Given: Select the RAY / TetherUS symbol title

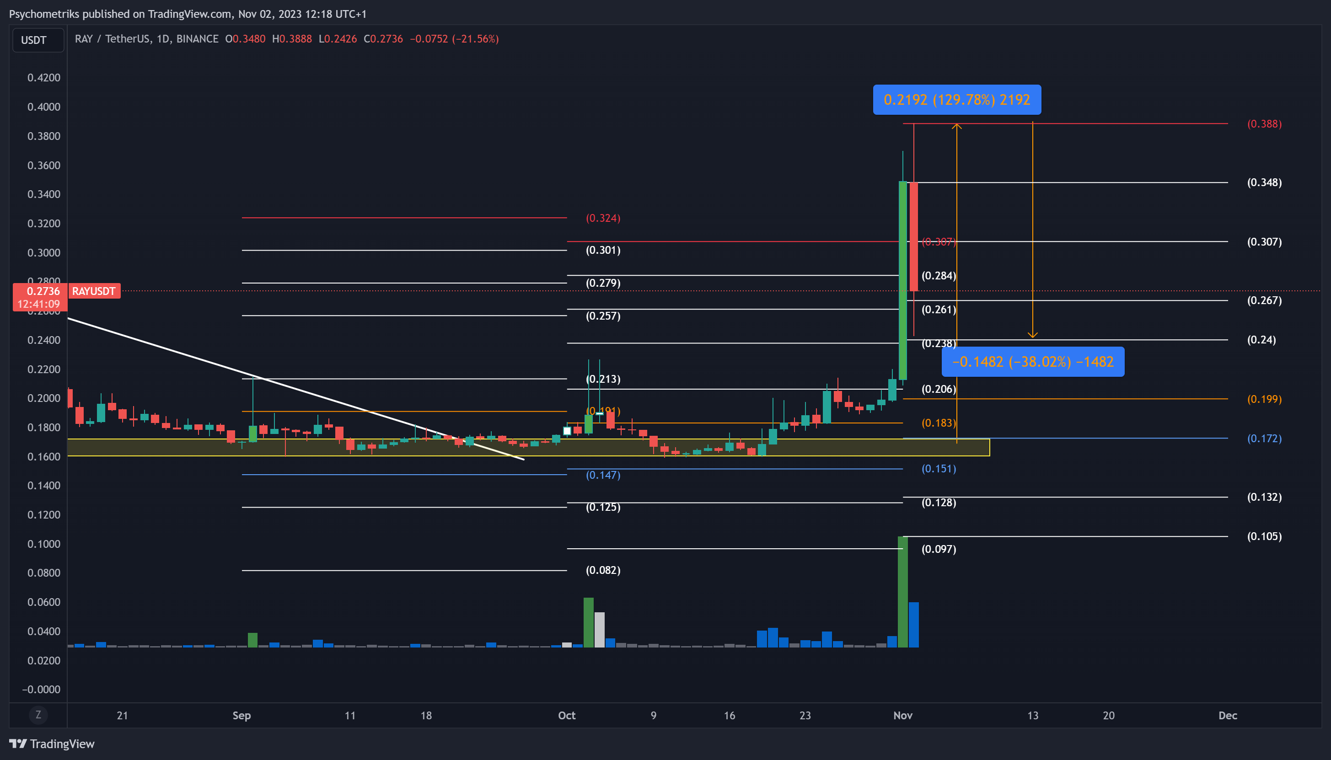Looking at the screenshot, I should (x=146, y=38).
